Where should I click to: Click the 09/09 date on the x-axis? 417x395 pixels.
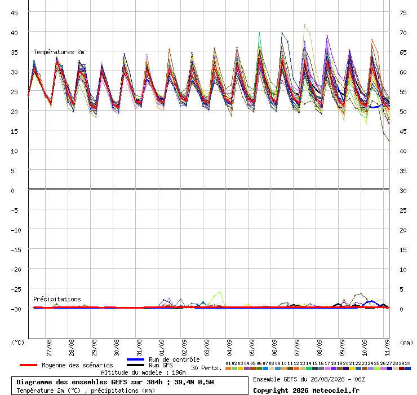342,348
